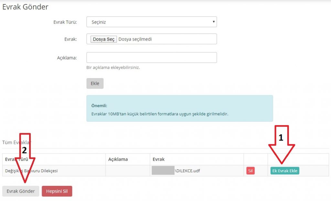The image size is (331, 201).
Task: Click the 'Evrak Türü' table column header
Action: pyautogui.click(x=16, y=159)
